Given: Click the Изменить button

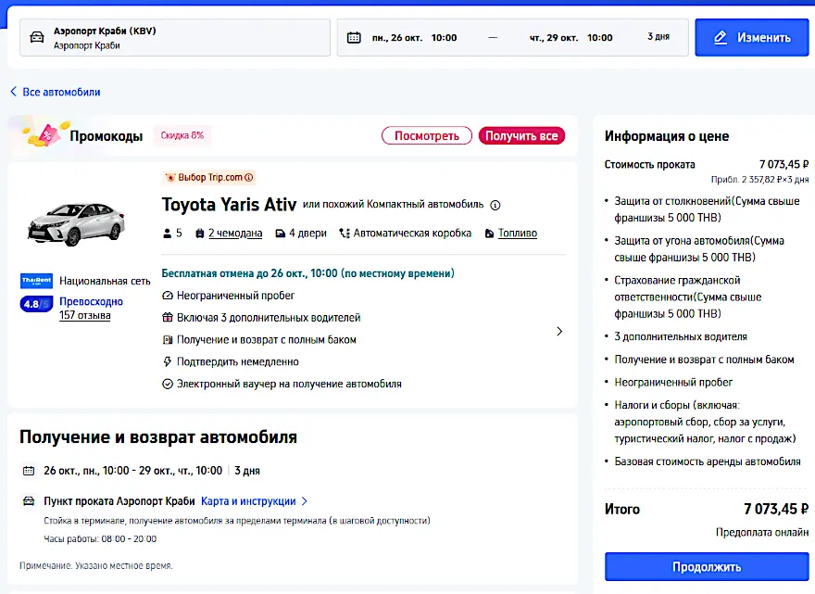Looking at the screenshot, I should [752, 37].
